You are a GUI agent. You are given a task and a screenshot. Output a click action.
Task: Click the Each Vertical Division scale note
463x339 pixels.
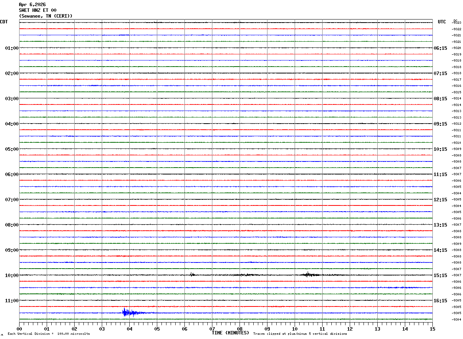pos(49,334)
